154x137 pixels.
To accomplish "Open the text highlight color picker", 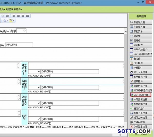I will pos(11,20).
